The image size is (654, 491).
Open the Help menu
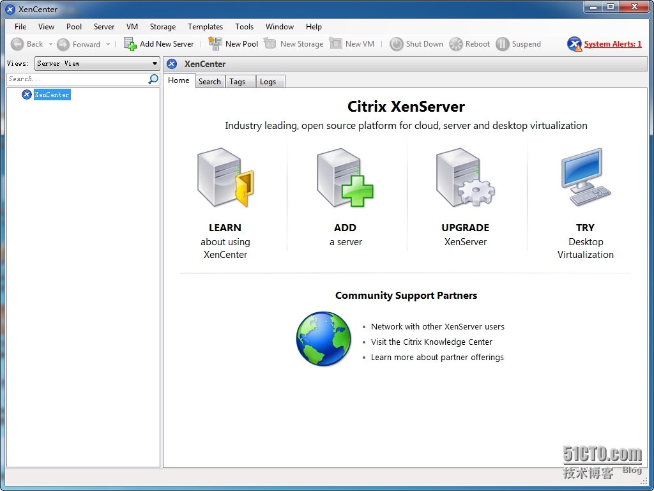(x=314, y=27)
